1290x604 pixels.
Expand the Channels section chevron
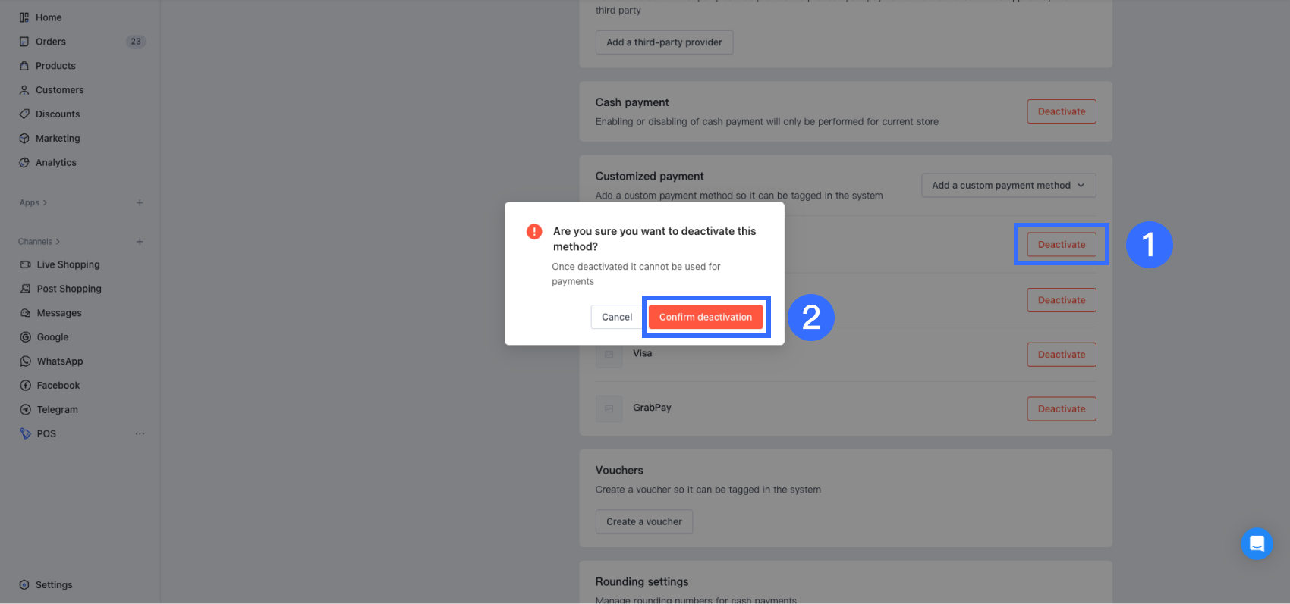click(x=58, y=242)
